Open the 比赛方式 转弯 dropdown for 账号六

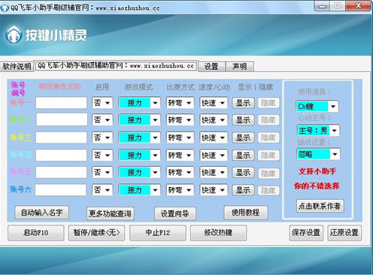pyautogui.click(x=180, y=190)
